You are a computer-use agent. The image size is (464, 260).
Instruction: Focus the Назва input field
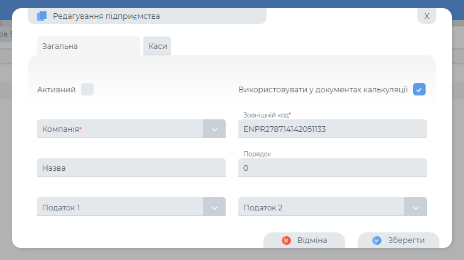131,168
